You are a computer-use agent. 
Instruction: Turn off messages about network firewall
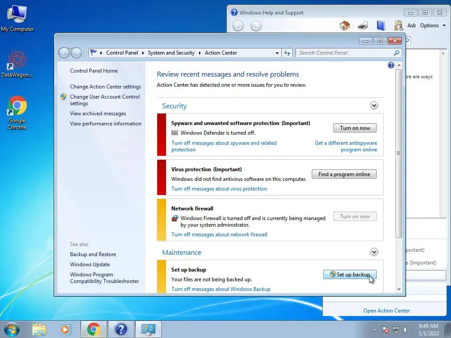[219, 235]
